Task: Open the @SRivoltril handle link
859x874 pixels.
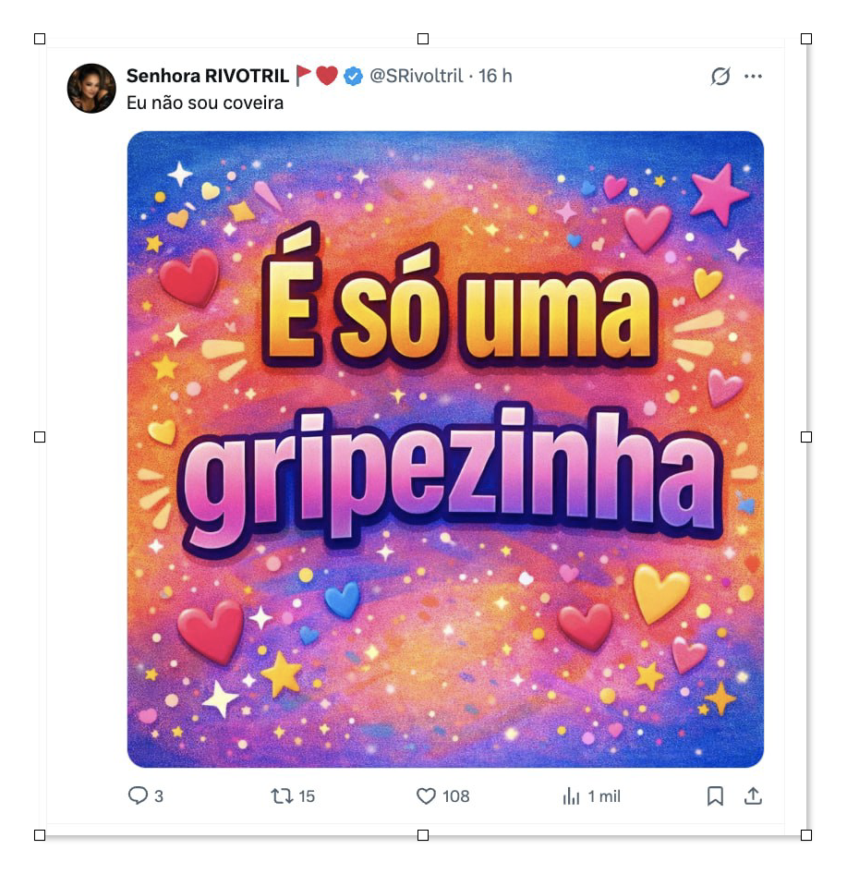Action: point(416,76)
